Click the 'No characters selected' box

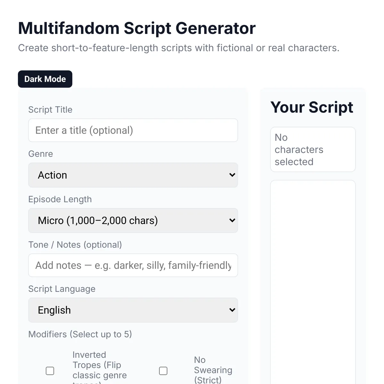313,149
